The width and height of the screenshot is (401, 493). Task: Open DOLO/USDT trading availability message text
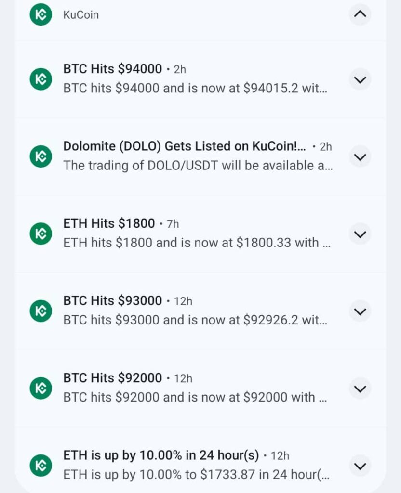click(198, 166)
